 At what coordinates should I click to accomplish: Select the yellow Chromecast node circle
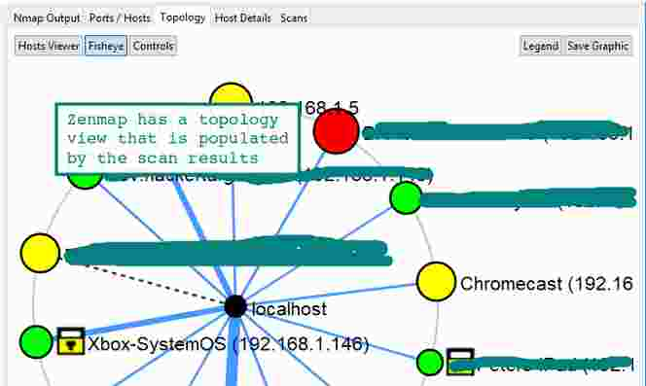pos(436,281)
